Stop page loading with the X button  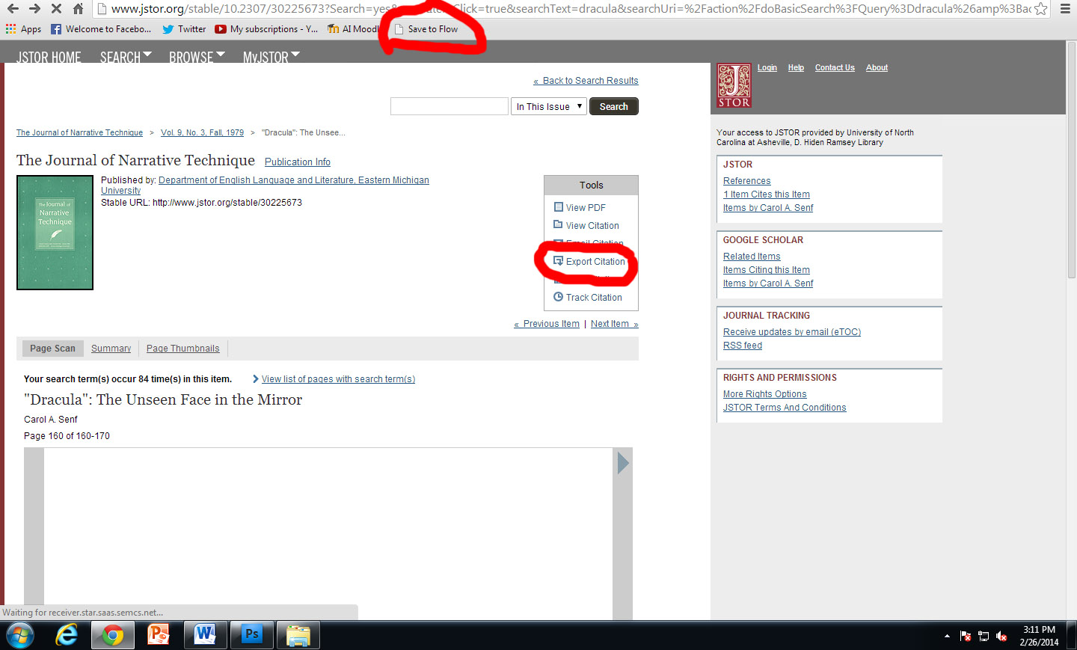(56, 9)
